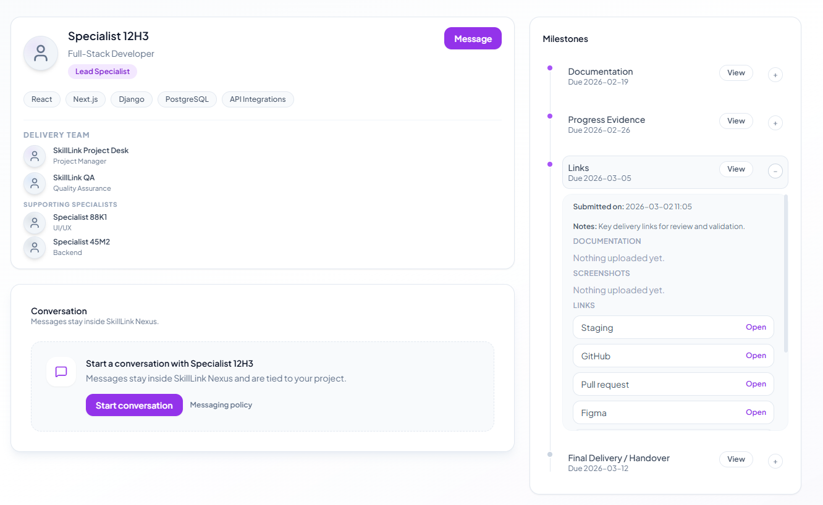Click Specialist 88K1's avatar icon
Screen dimensions: 823x505
coord(34,223)
